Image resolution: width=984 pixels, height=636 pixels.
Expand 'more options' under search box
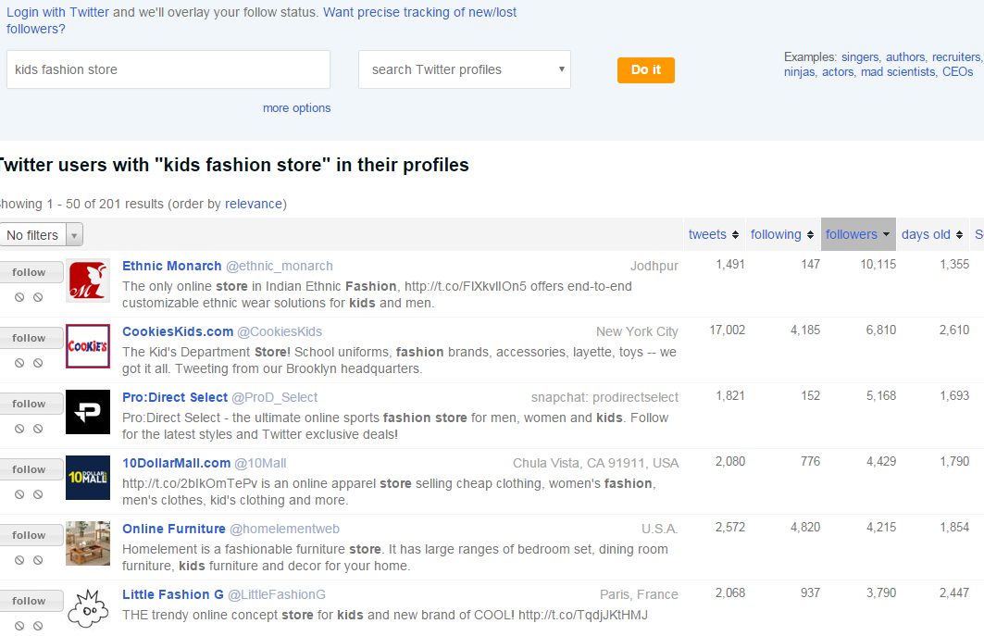coord(296,108)
